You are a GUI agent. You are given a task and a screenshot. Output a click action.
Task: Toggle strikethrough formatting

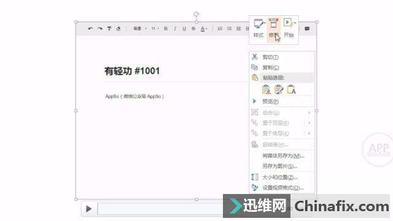pyautogui.click(x=193, y=29)
